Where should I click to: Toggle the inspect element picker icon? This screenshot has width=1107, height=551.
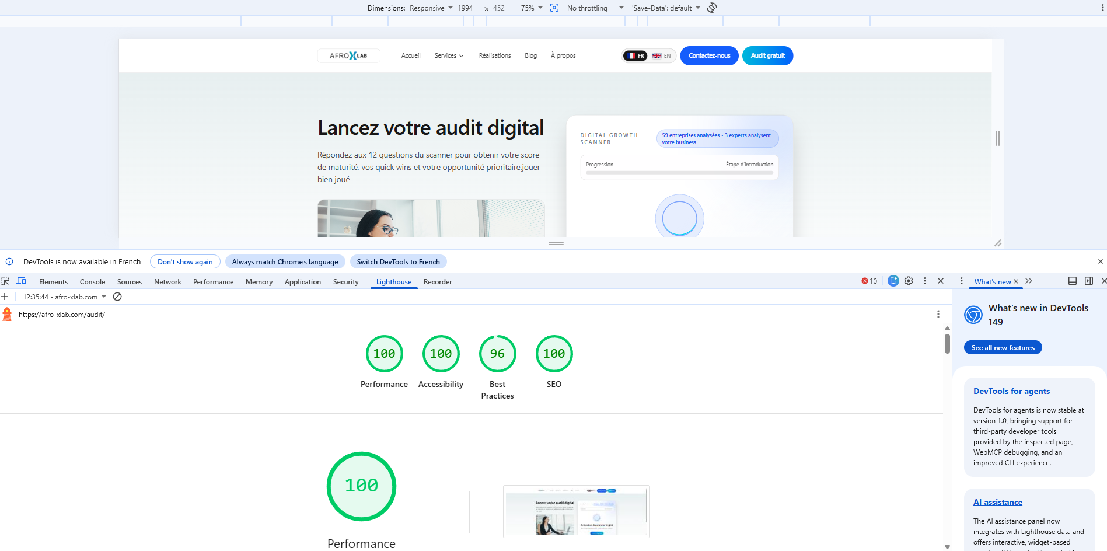[5, 281]
